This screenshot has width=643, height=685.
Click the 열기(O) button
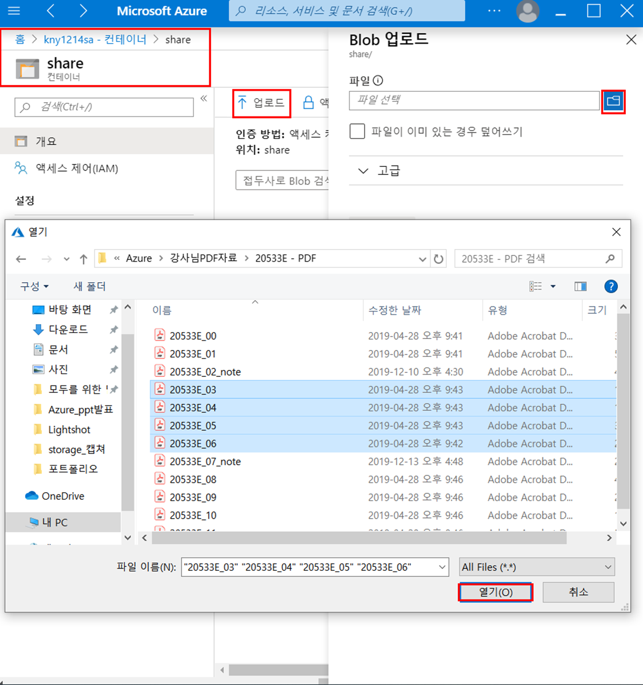tap(496, 592)
